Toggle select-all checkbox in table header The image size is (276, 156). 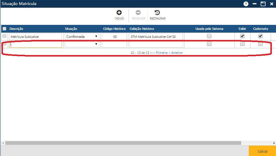click(x=4, y=29)
